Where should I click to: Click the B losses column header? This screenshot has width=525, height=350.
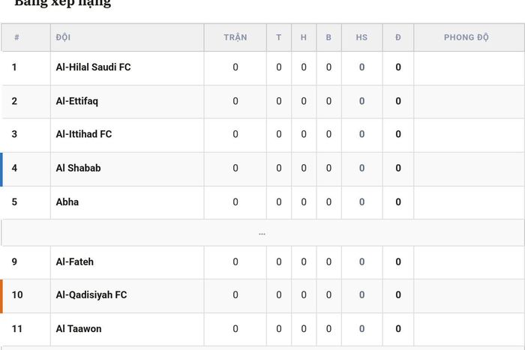coord(328,37)
